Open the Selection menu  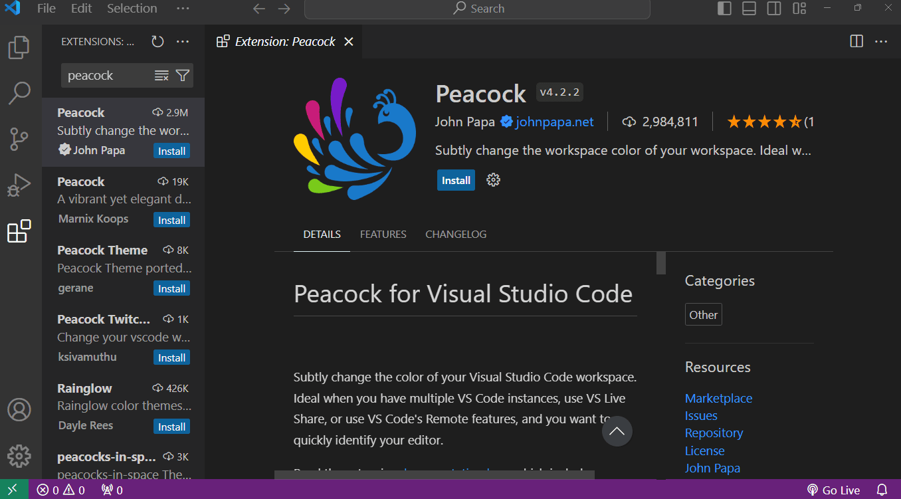tap(131, 9)
